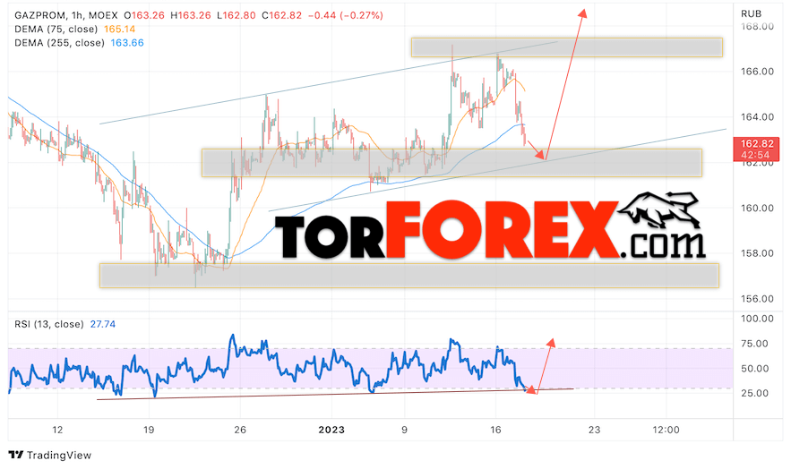The width and height of the screenshot is (791, 469).
Task: Click the 164.00 price axis label
Action: click(757, 117)
